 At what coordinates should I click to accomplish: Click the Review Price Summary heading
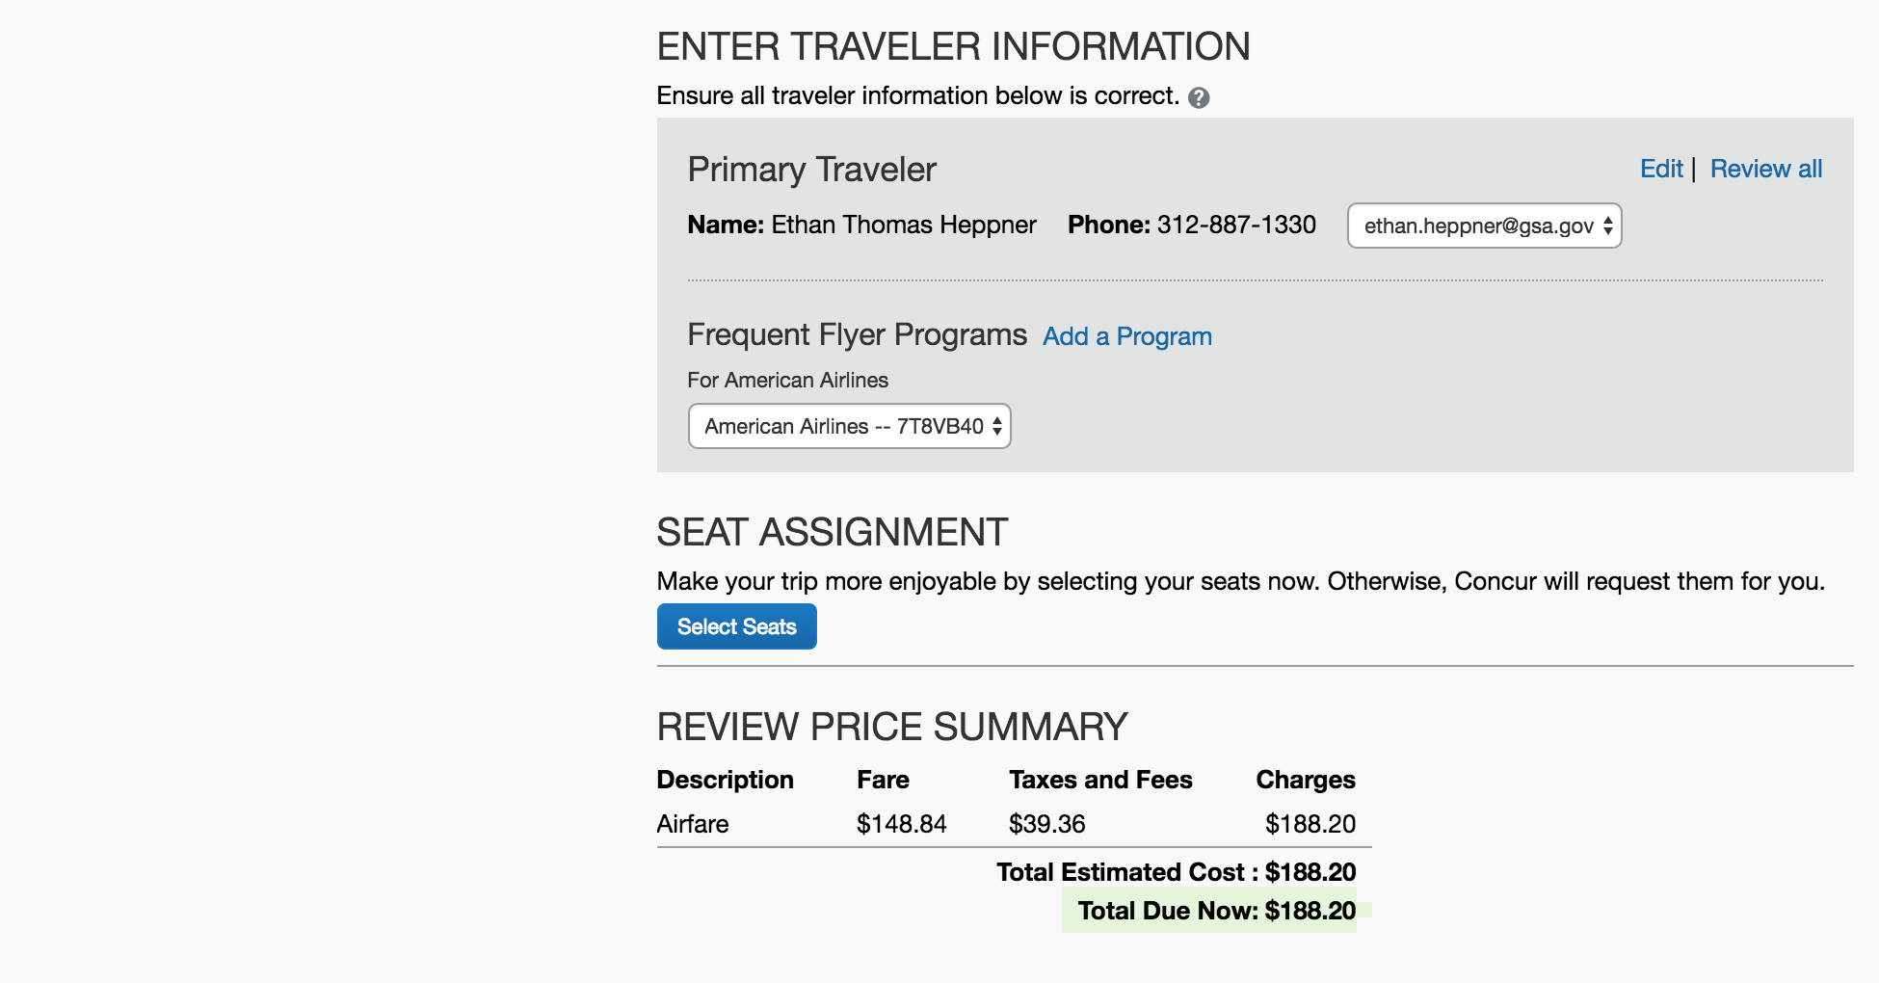[891, 727]
